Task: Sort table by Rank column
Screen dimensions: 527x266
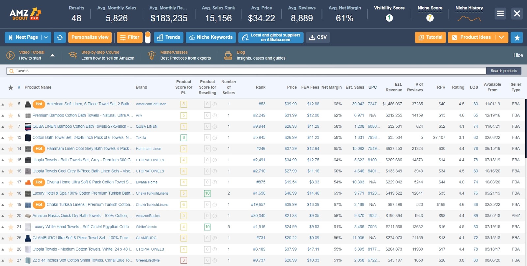Action: pos(261,87)
